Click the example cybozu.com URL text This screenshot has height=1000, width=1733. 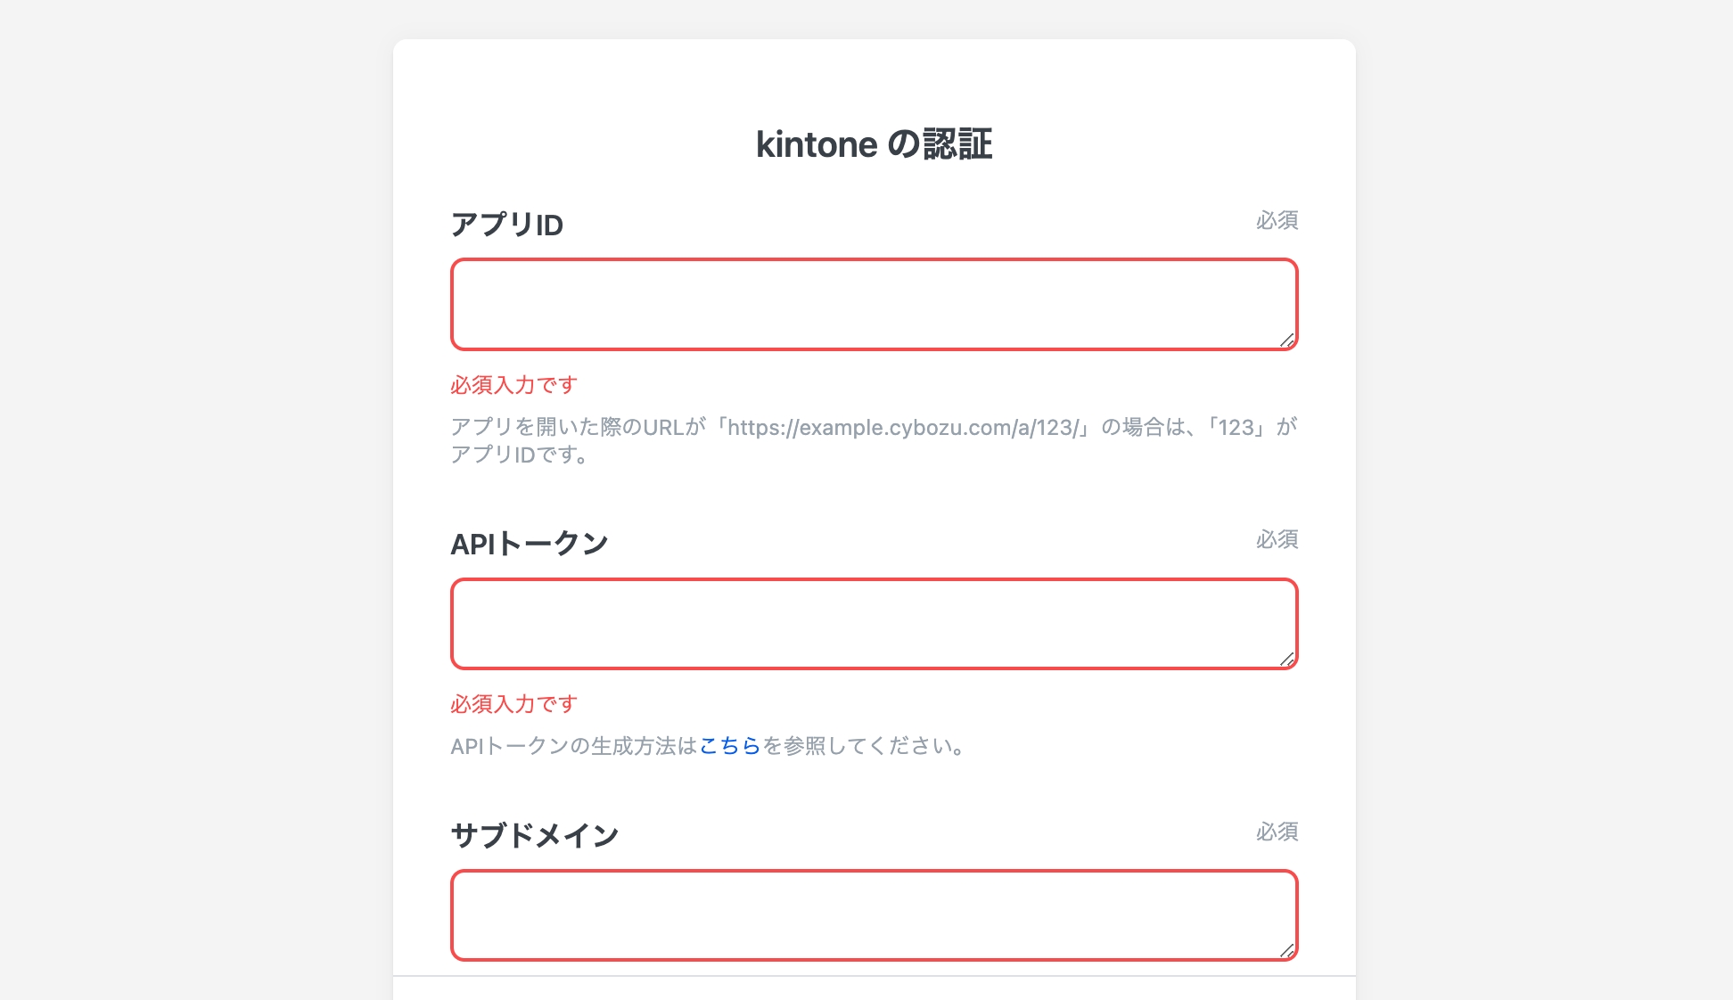point(902,428)
